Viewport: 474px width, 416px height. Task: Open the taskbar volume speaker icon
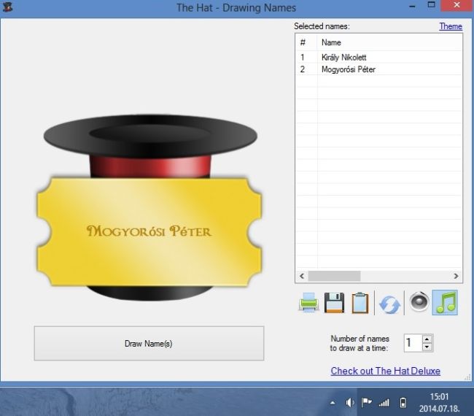(350, 402)
